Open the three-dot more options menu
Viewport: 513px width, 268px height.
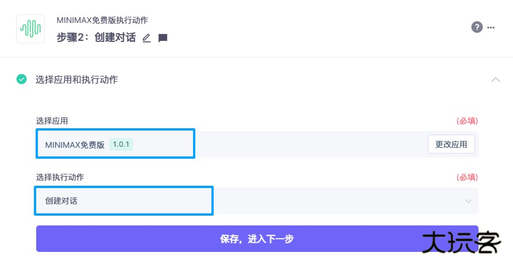pos(491,27)
